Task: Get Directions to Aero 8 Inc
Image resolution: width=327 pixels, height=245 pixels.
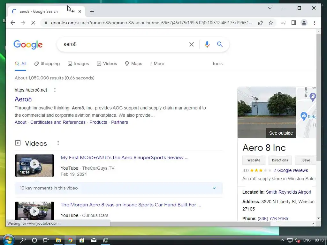Action: [x=280, y=160]
